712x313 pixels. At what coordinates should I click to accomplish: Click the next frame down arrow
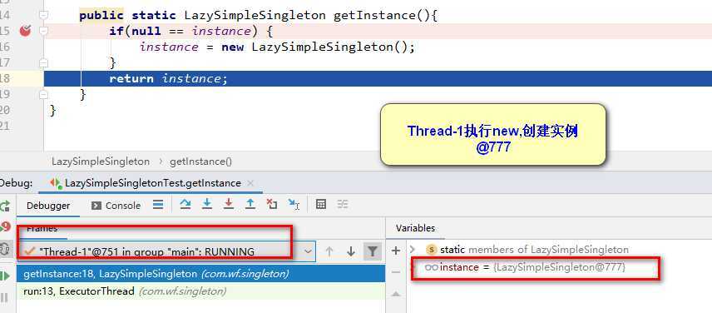(x=350, y=251)
